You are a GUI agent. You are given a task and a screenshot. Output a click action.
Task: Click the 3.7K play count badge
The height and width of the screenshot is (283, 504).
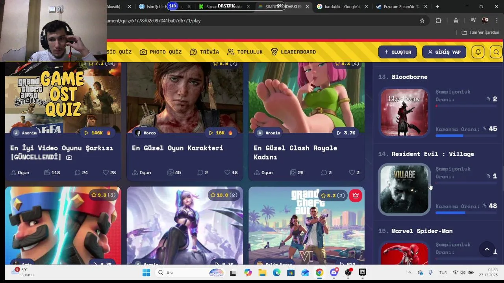point(345,133)
